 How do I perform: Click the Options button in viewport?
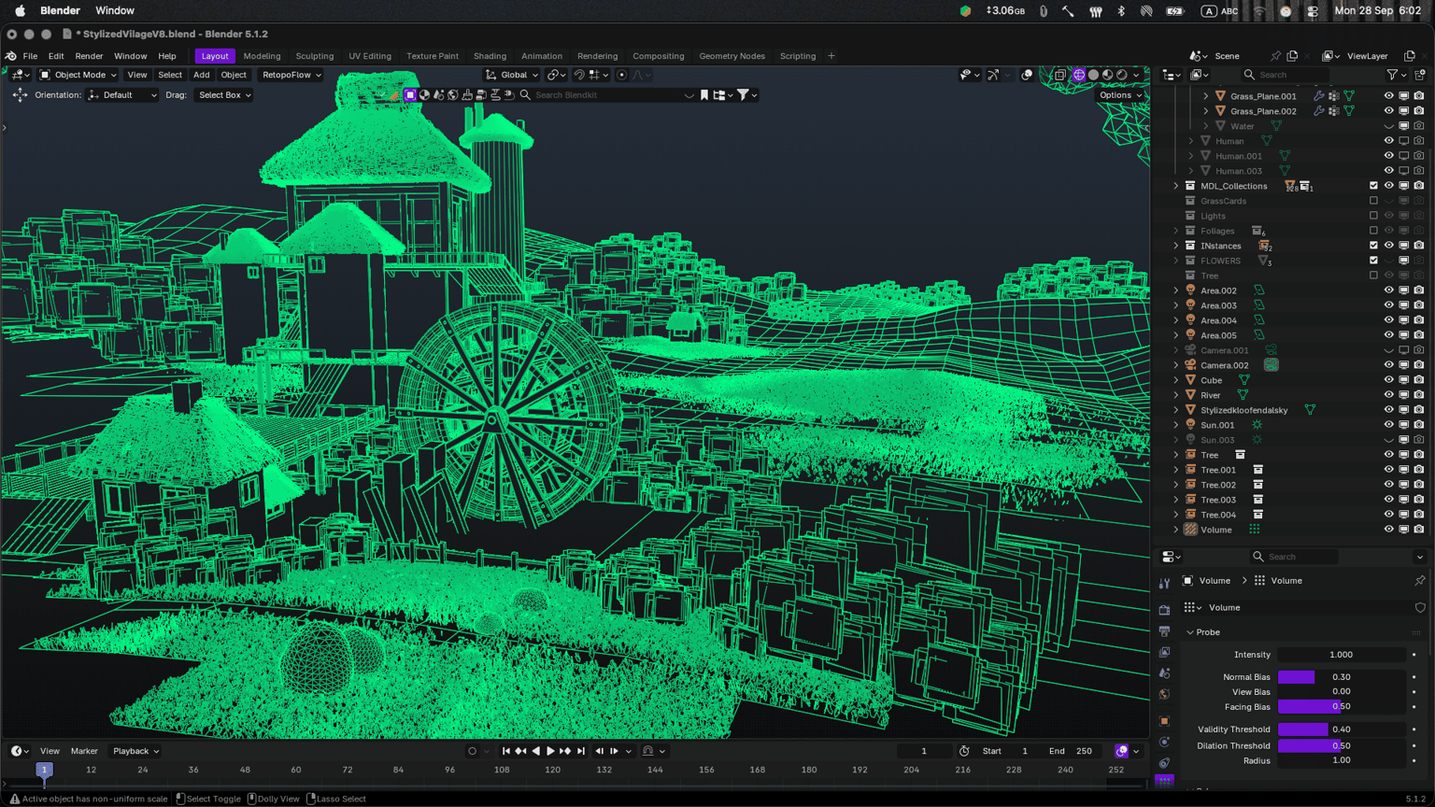(1120, 95)
